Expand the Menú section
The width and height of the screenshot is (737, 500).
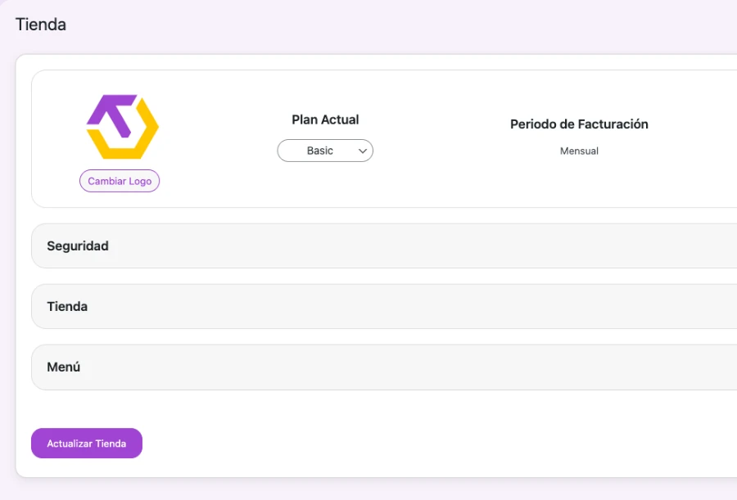coord(385,367)
